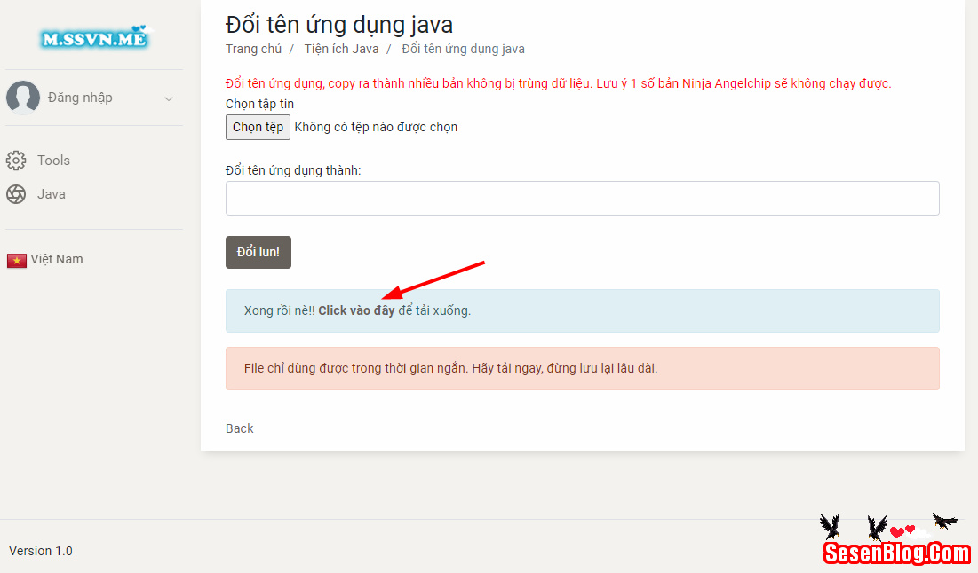Select the Việt Nam language option

coord(57,259)
